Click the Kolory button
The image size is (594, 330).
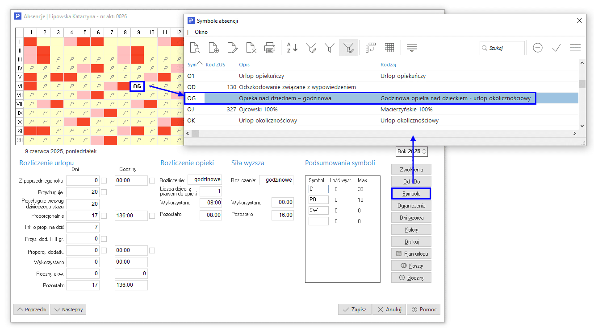[411, 230]
